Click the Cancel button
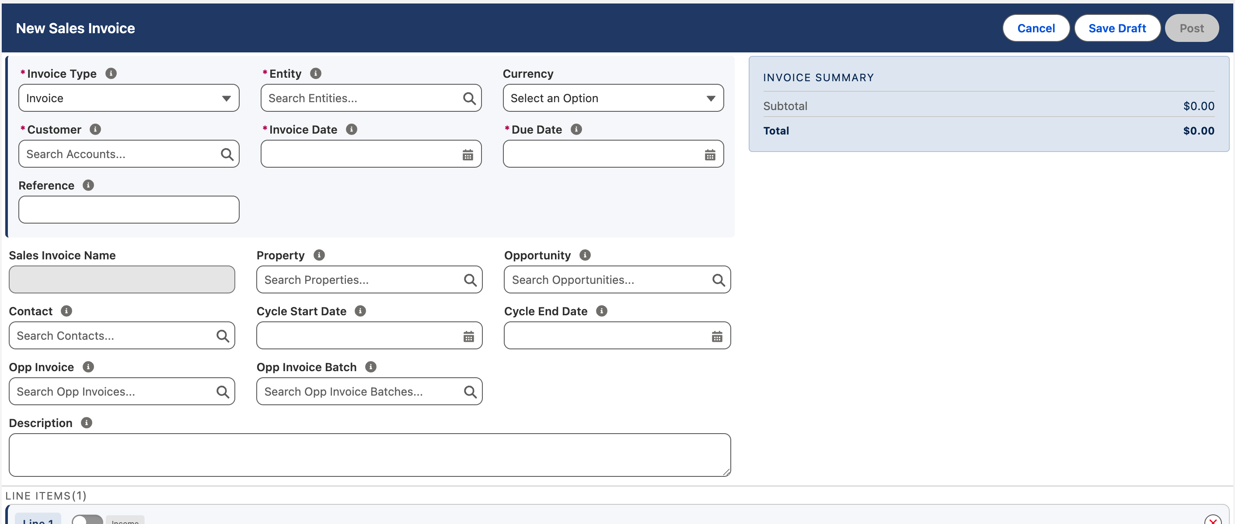The width and height of the screenshot is (1235, 524). 1036,28
